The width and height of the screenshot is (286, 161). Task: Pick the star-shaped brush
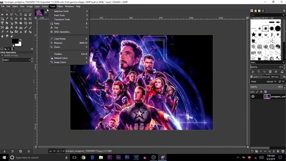(x=253, y=34)
